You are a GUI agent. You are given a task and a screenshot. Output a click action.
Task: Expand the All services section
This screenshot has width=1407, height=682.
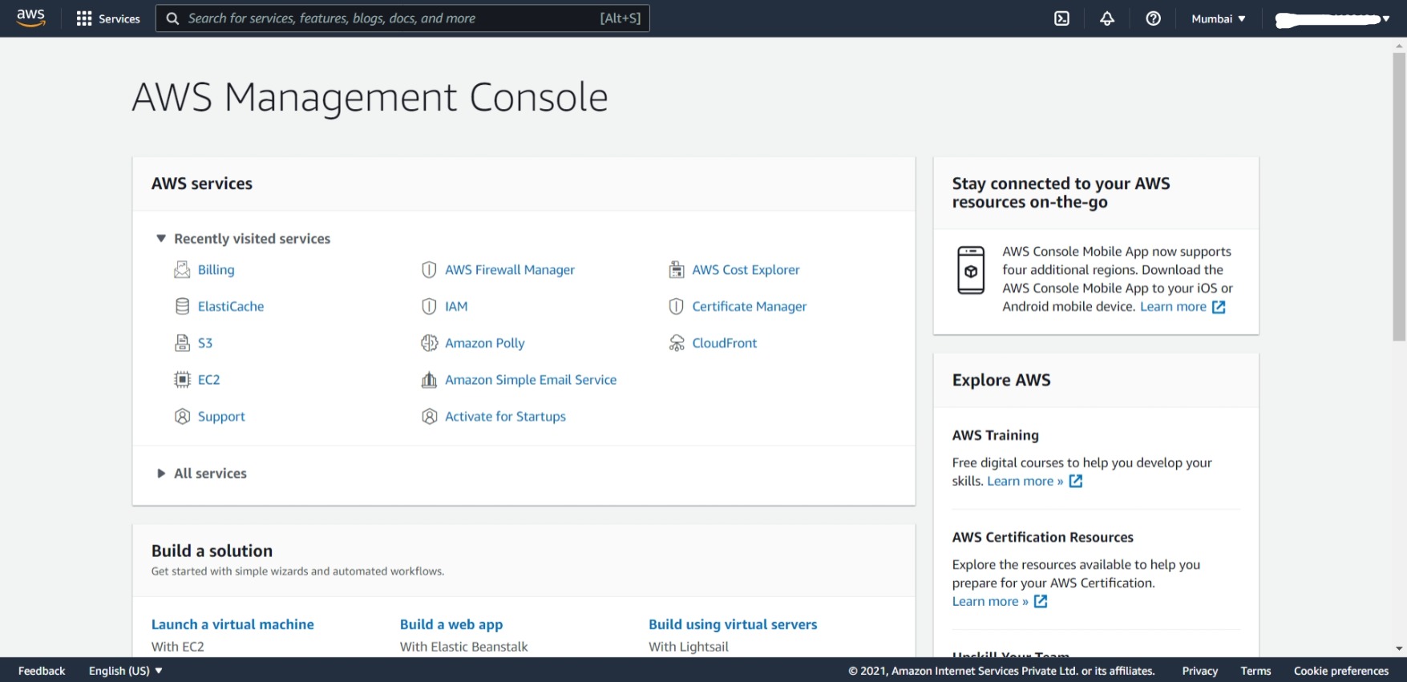(x=161, y=474)
